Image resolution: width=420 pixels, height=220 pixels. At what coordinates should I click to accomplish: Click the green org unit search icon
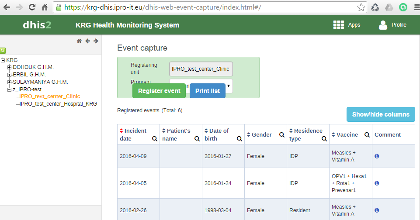coord(3,51)
